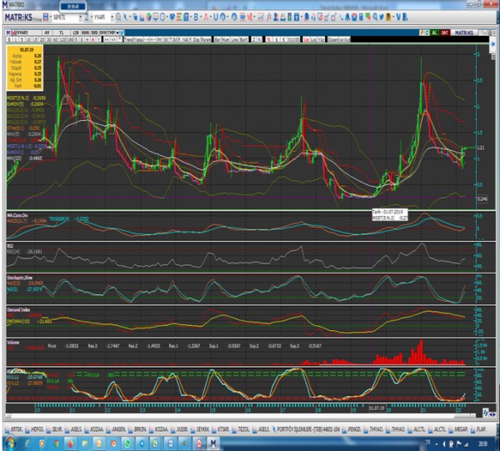
Task: Click the clock icon in main toolbar
Action: (x=162, y=17)
